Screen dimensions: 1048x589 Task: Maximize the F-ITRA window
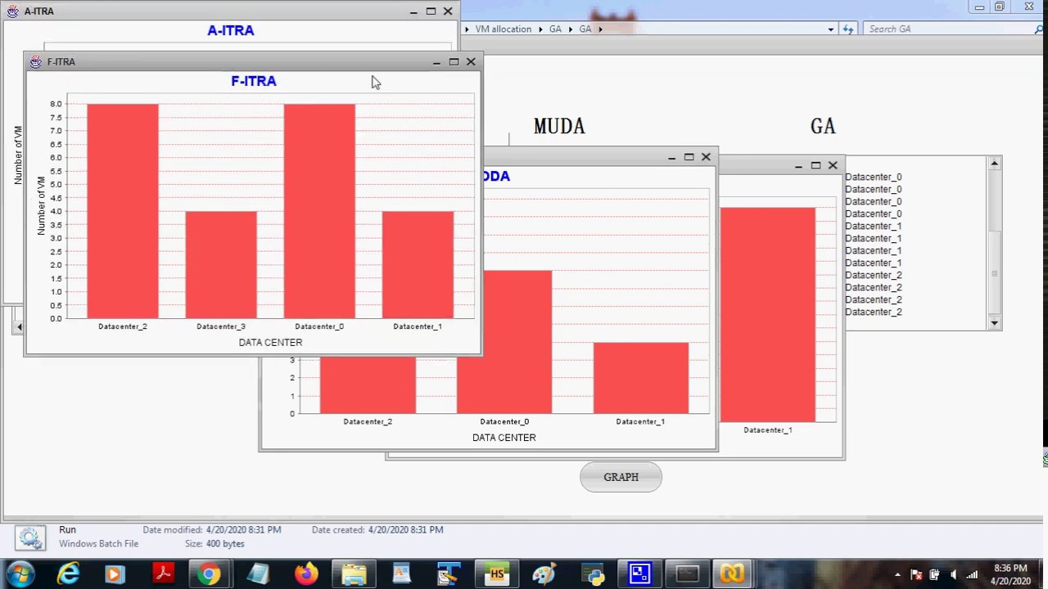[454, 61]
